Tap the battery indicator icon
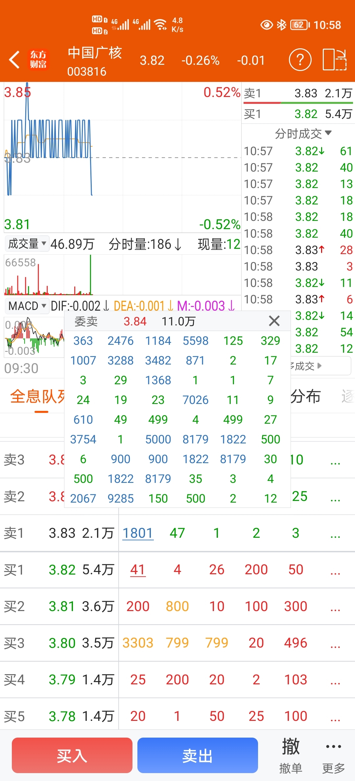This screenshot has height=781, width=355. tap(300, 25)
